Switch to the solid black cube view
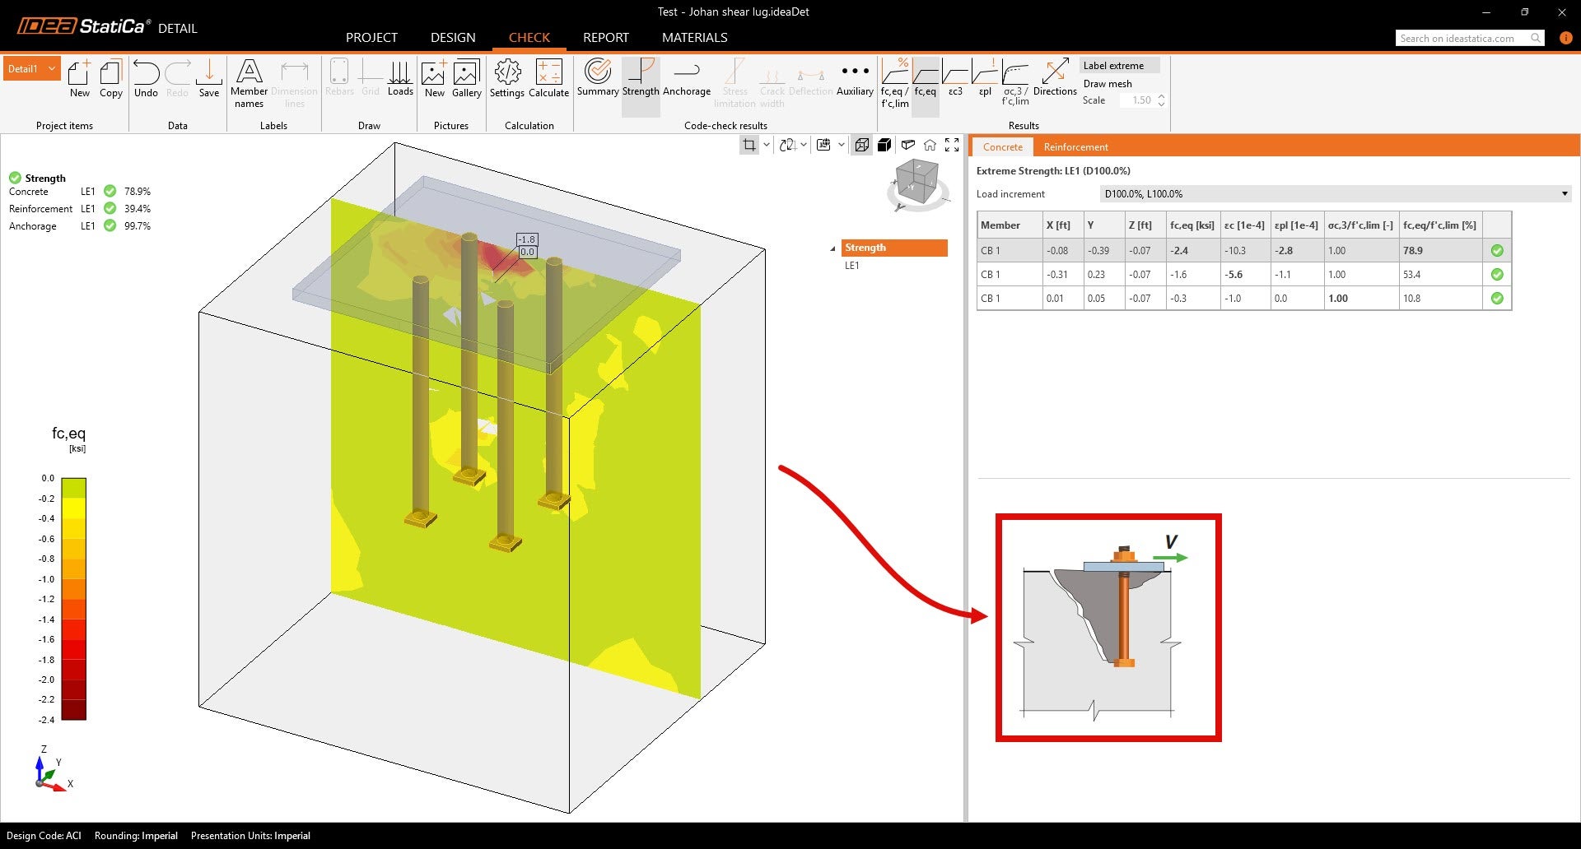Screen dimensions: 1581x849 coord(884,145)
